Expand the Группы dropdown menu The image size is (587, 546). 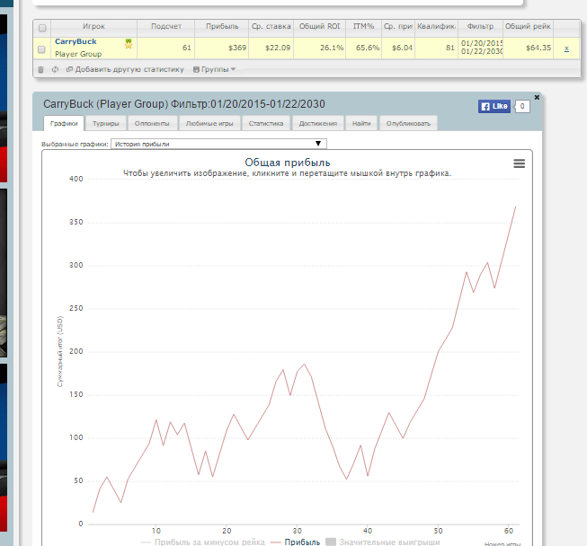[x=215, y=69]
